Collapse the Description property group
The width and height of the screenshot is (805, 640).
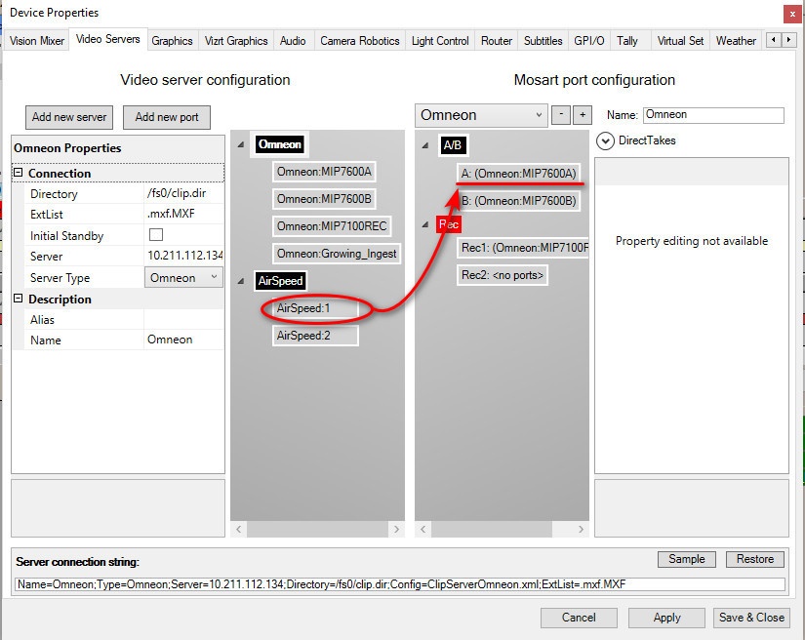pyautogui.click(x=20, y=300)
